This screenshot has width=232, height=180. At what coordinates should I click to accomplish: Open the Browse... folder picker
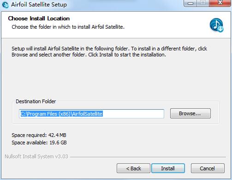coord(190,113)
